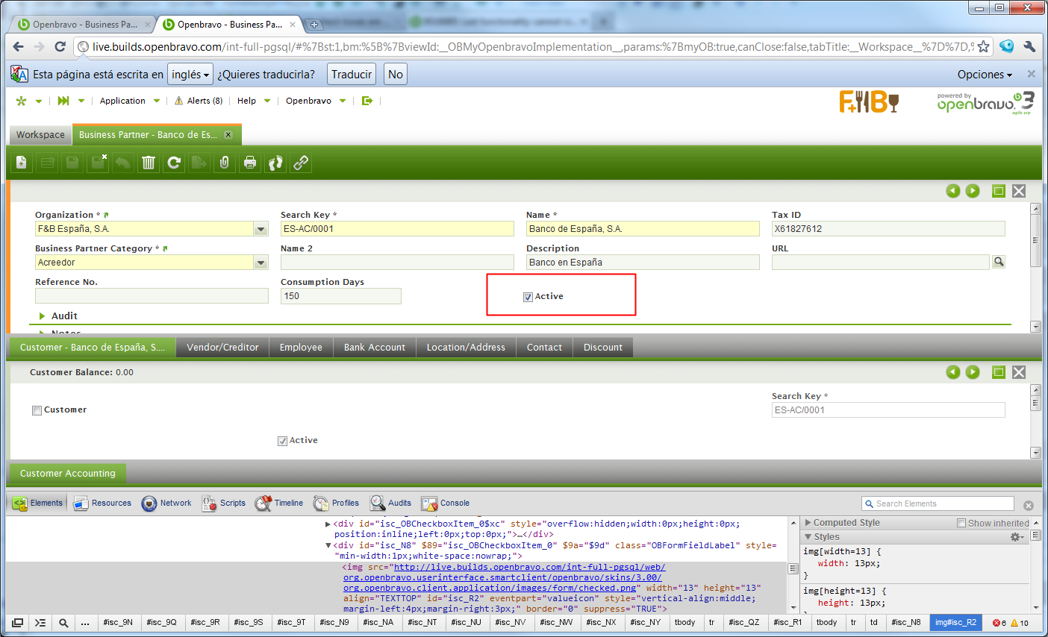Click the Consumption Days input field

point(340,296)
